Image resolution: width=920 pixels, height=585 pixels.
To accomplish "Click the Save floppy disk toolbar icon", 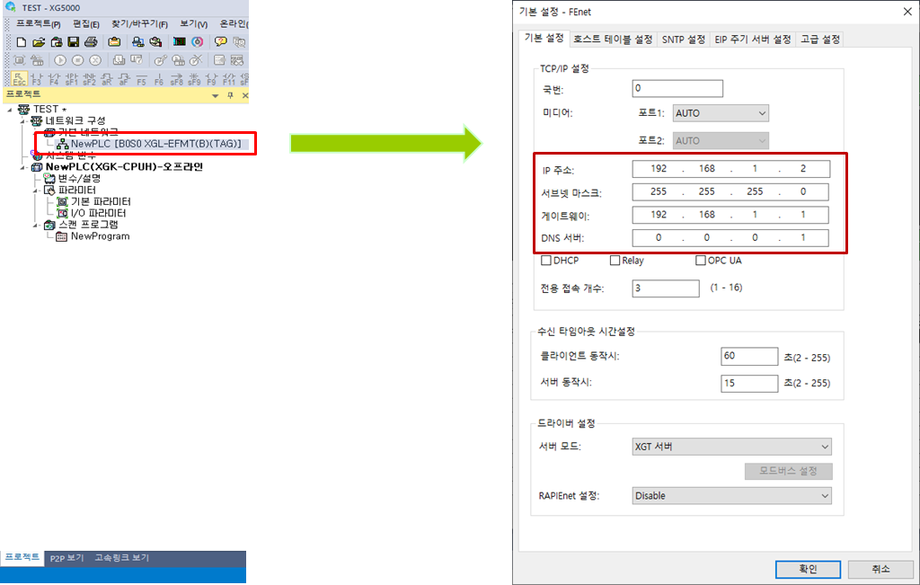I will [74, 41].
